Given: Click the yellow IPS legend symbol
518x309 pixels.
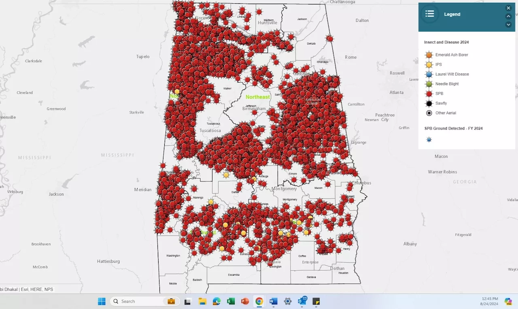Looking at the screenshot, I should (429, 64).
